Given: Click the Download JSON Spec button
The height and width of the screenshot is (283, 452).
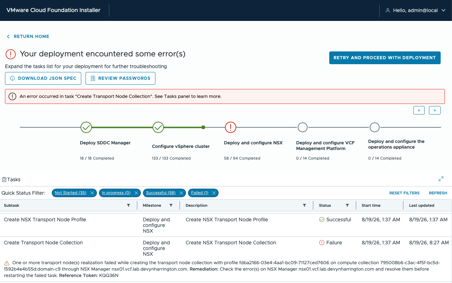Looking at the screenshot, I should 43,78.
